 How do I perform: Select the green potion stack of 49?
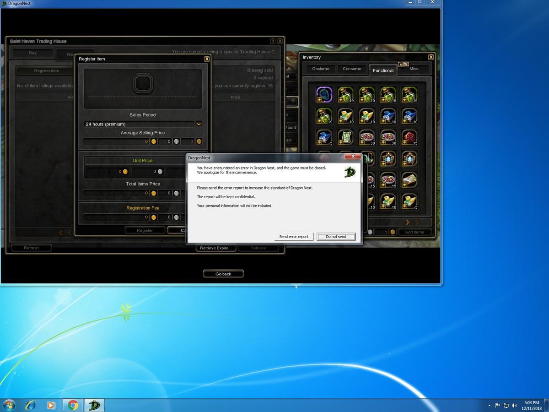(x=345, y=94)
